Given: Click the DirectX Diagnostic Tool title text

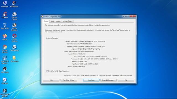Looking at the screenshot, I should tap(52, 16).
